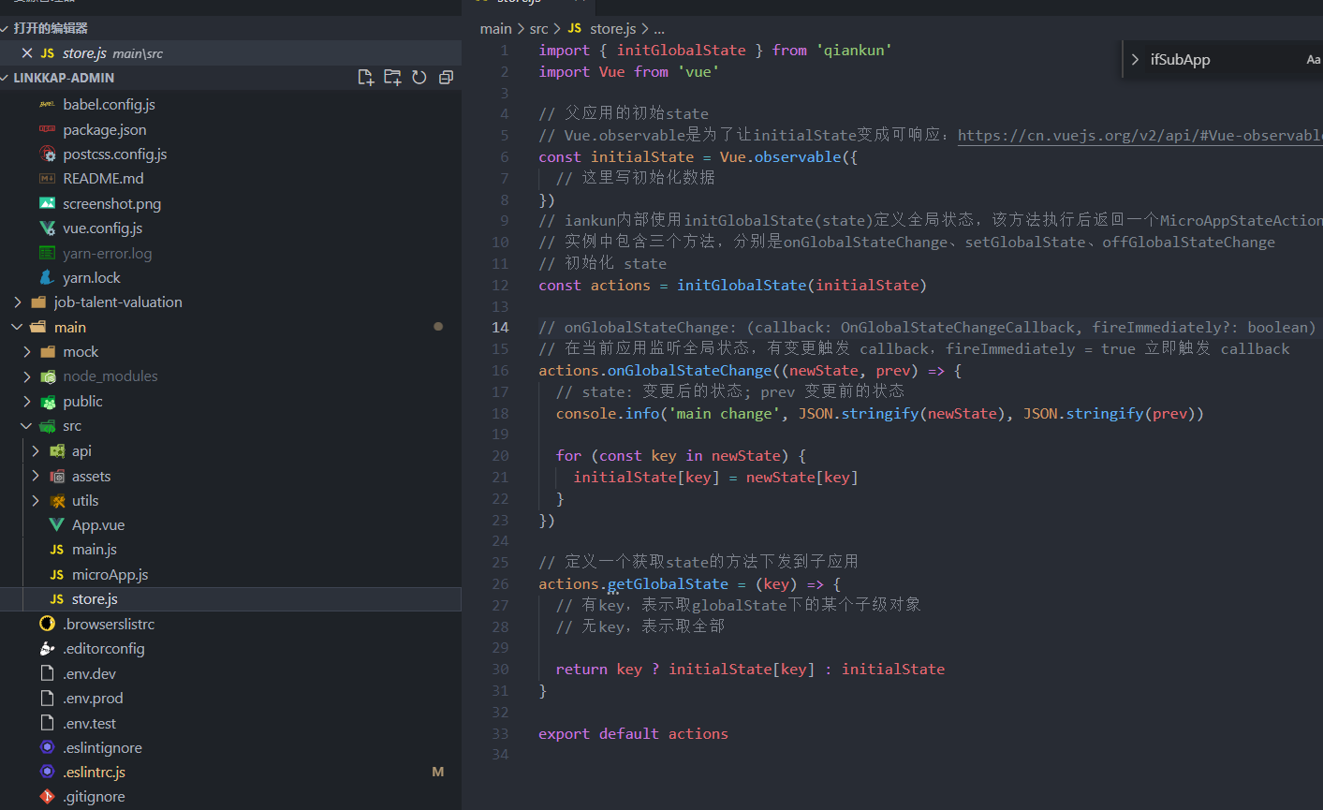Open .env.dev file
1323x810 pixels.
click(x=90, y=674)
